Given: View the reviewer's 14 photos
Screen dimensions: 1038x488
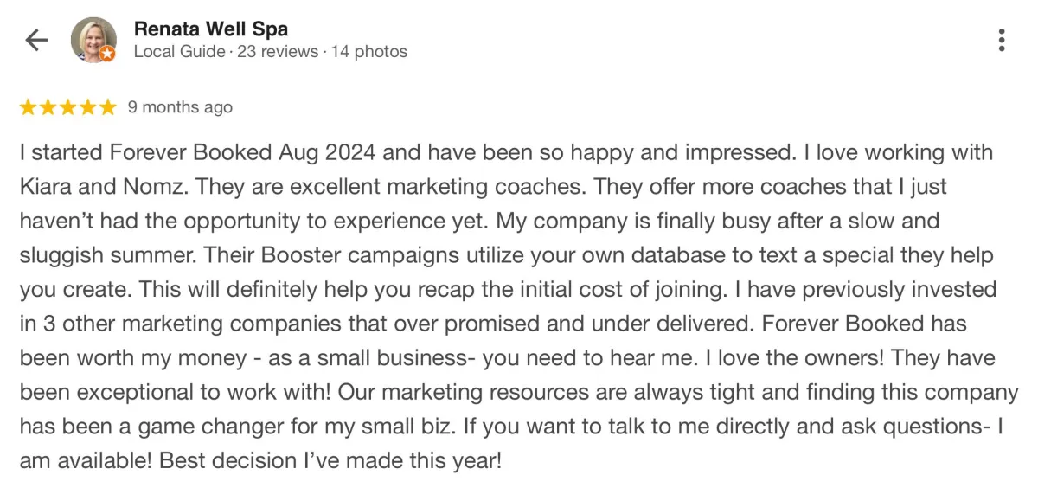Looking at the screenshot, I should (369, 52).
